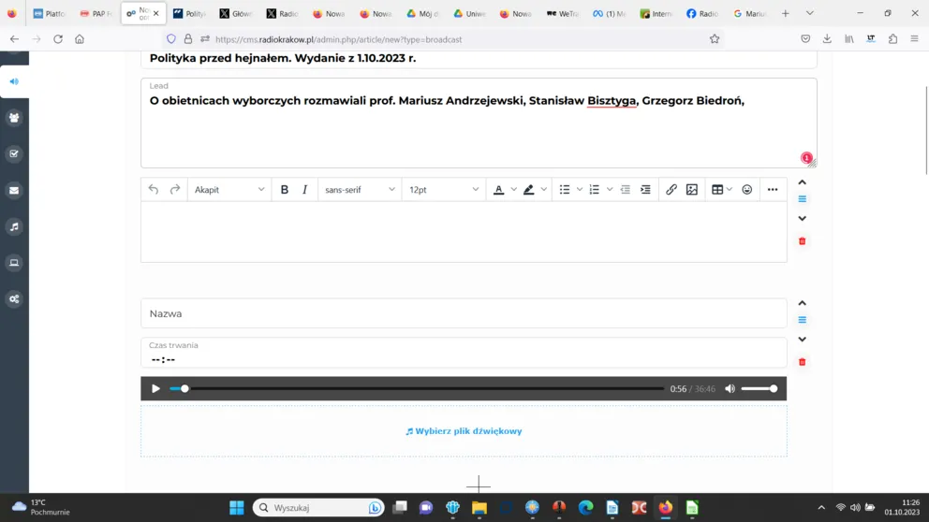This screenshot has width=929, height=522.
Task: Open the emoji picker
Action: coord(747,189)
